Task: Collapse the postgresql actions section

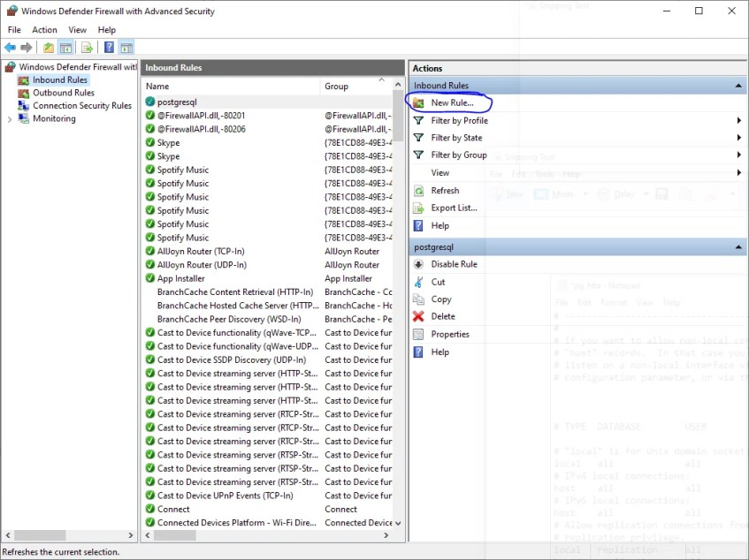Action: click(x=738, y=247)
